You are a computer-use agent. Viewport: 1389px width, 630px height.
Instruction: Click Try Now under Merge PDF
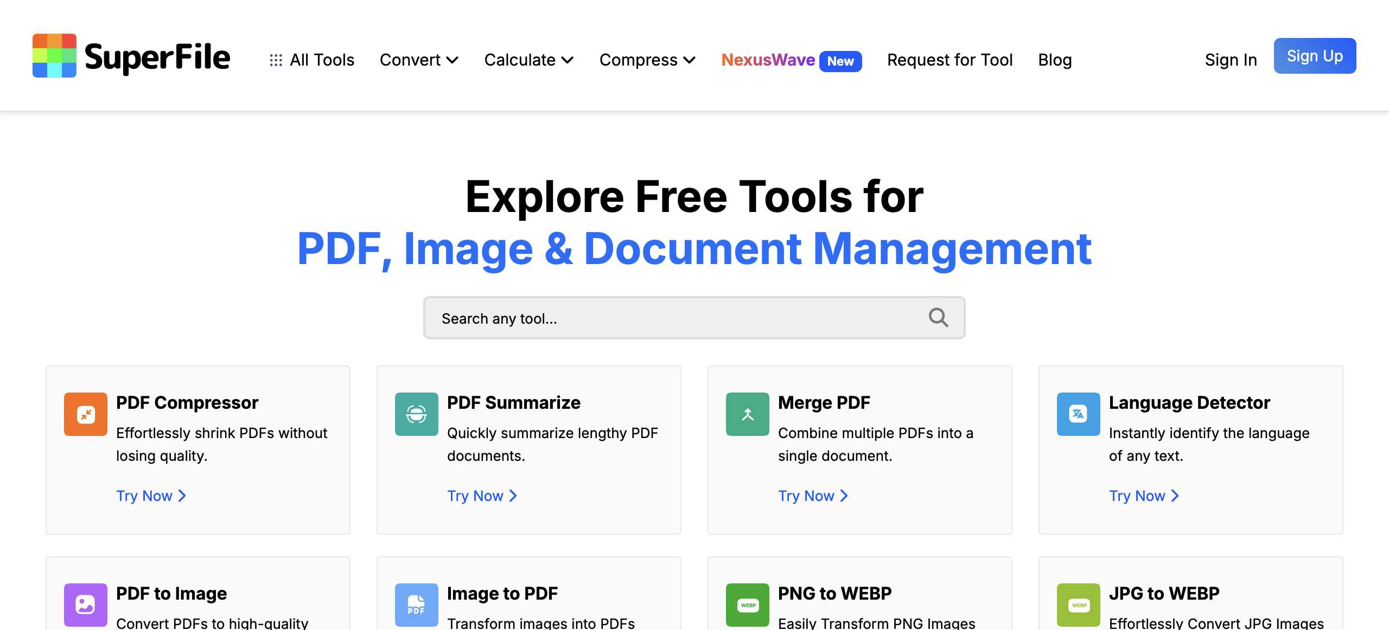point(812,496)
